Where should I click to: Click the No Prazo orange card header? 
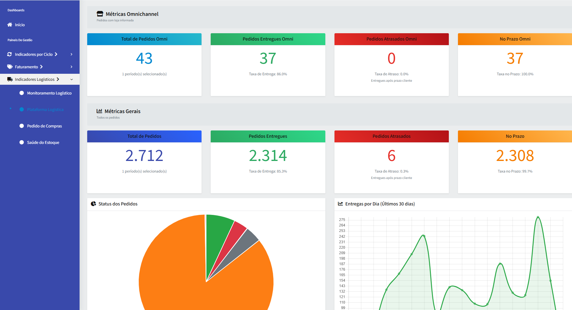[x=515, y=136]
